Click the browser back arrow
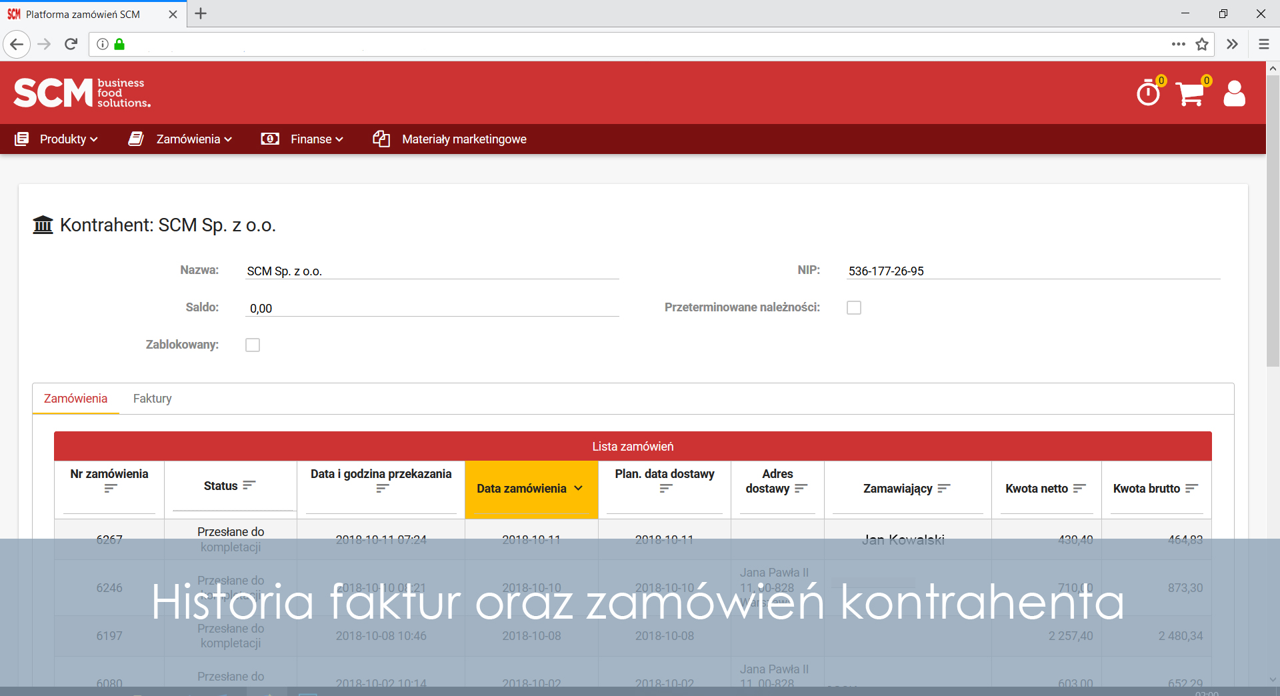 (17, 44)
